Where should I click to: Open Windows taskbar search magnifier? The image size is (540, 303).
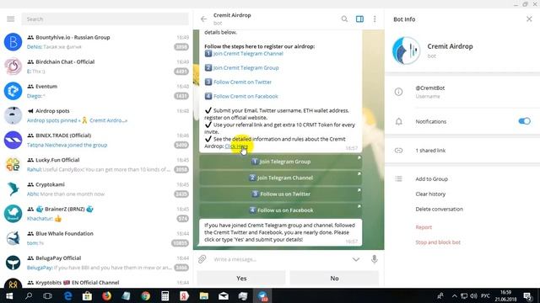pos(29,296)
